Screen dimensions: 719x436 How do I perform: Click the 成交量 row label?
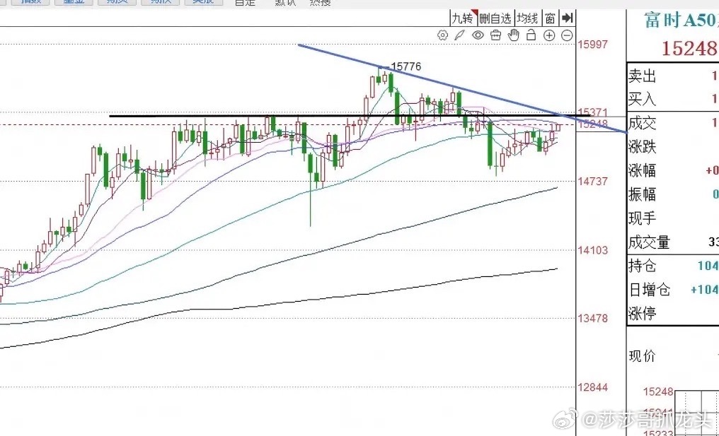pos(649,242)
